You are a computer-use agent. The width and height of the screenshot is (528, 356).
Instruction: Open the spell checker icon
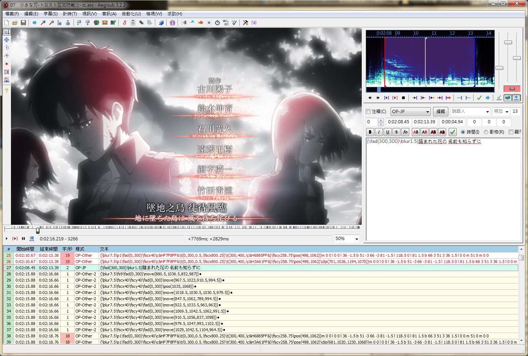click(234, 23)
